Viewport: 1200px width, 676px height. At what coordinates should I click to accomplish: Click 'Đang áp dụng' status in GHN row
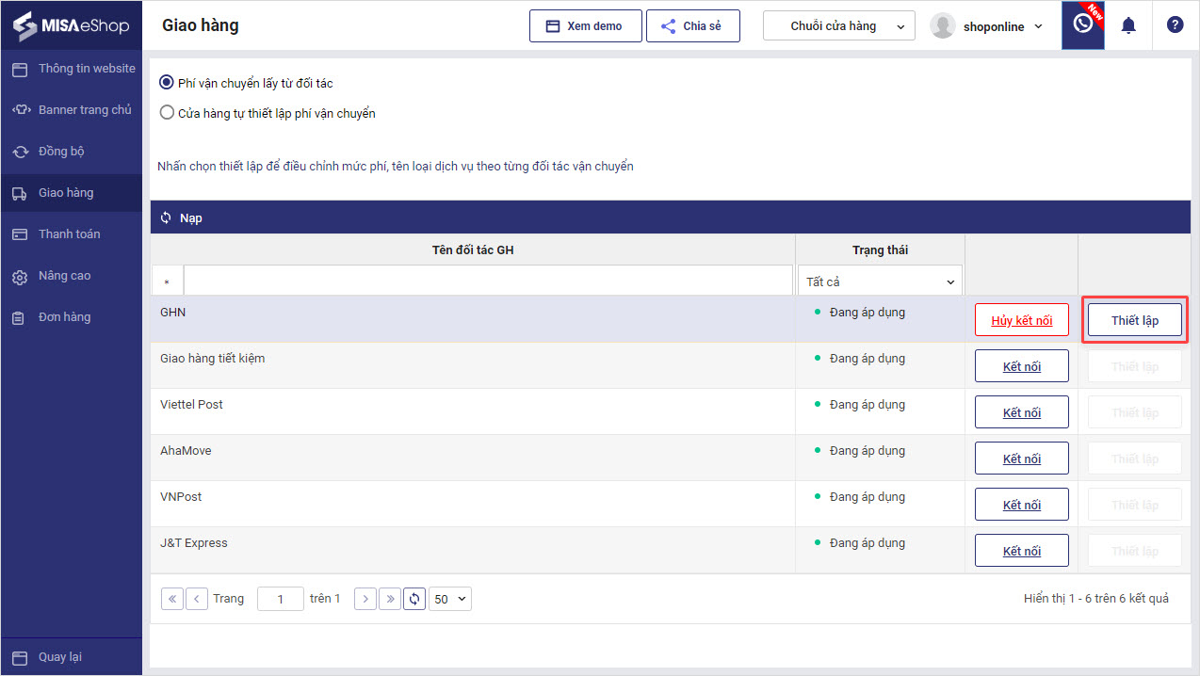coord(868,312)
